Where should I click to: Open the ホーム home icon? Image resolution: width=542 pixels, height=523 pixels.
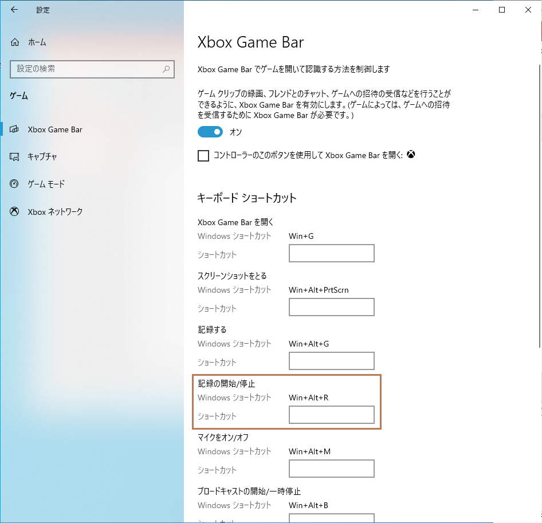pos(15,42)
